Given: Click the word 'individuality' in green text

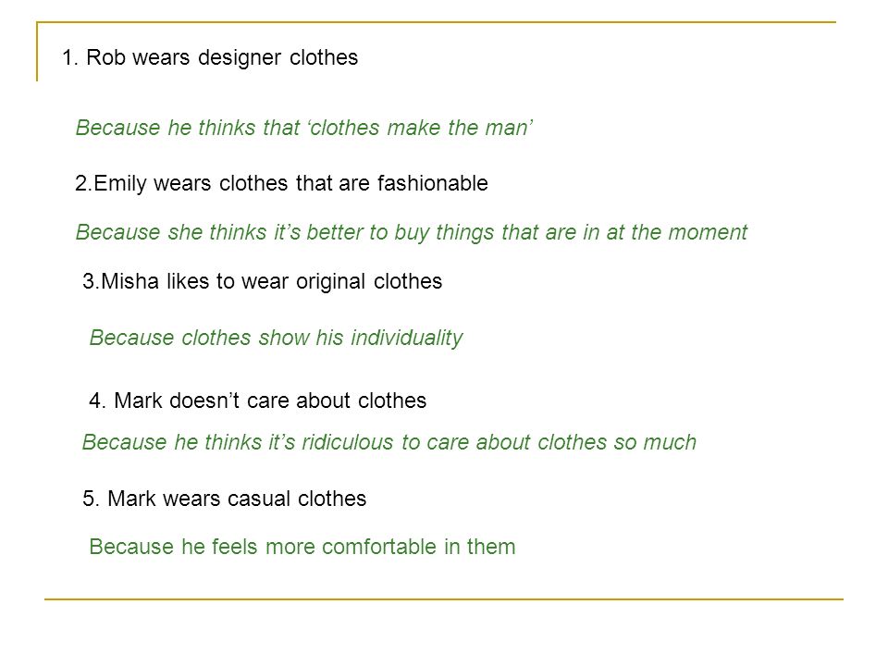Looking at the screenshot, I should (407, 339).
